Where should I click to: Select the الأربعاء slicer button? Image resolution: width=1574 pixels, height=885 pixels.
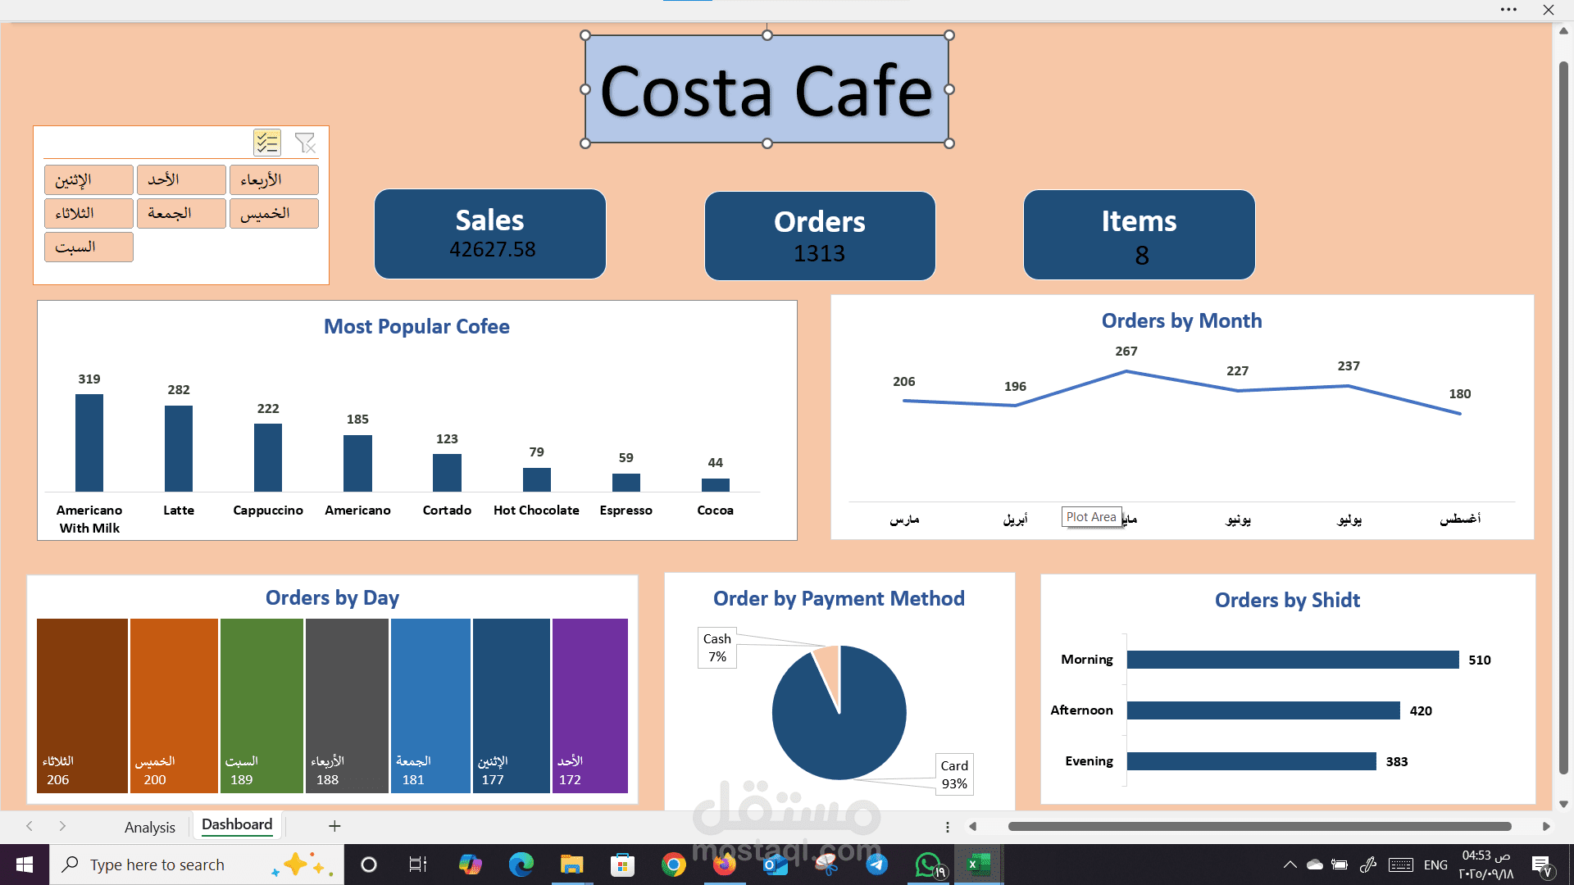tap(274, 180)
